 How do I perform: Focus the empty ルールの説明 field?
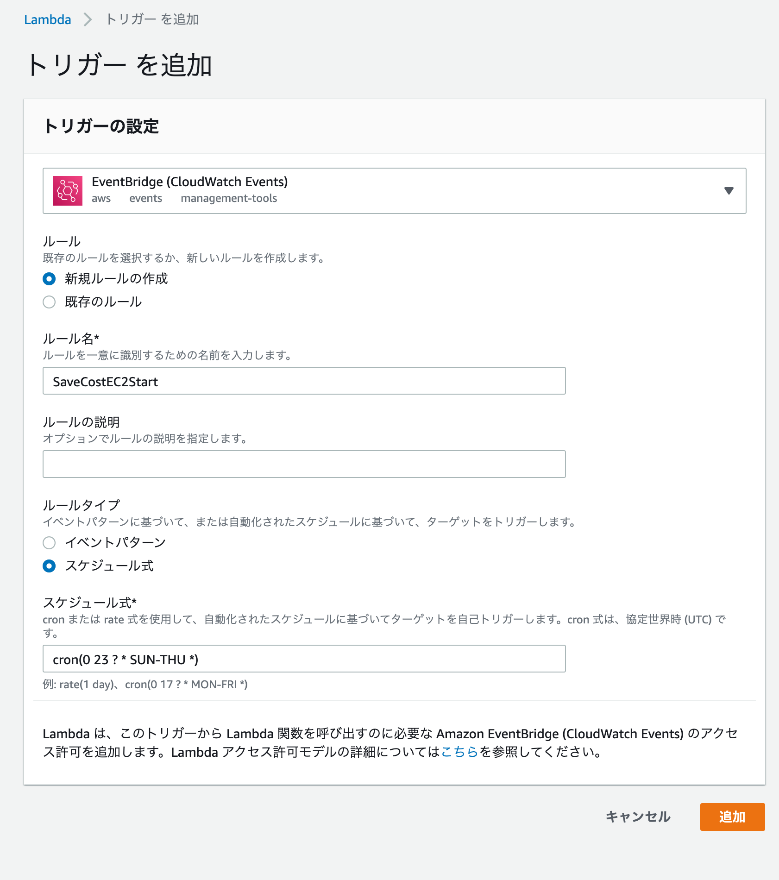tap(304, 464)
